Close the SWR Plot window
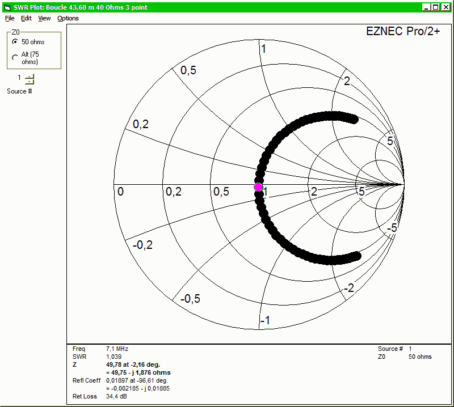 (446, 7)
